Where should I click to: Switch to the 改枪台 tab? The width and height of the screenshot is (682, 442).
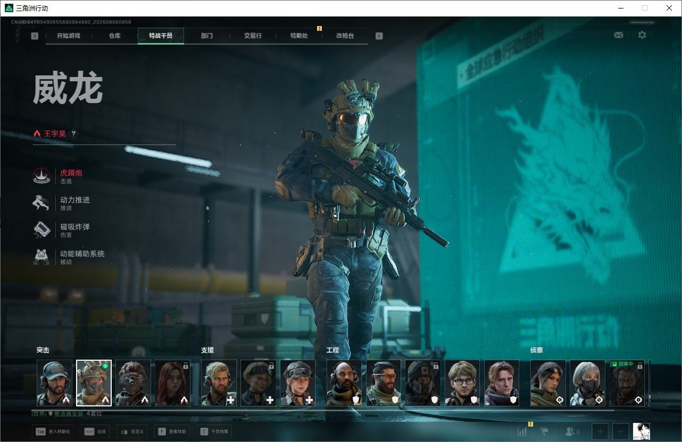345,36
